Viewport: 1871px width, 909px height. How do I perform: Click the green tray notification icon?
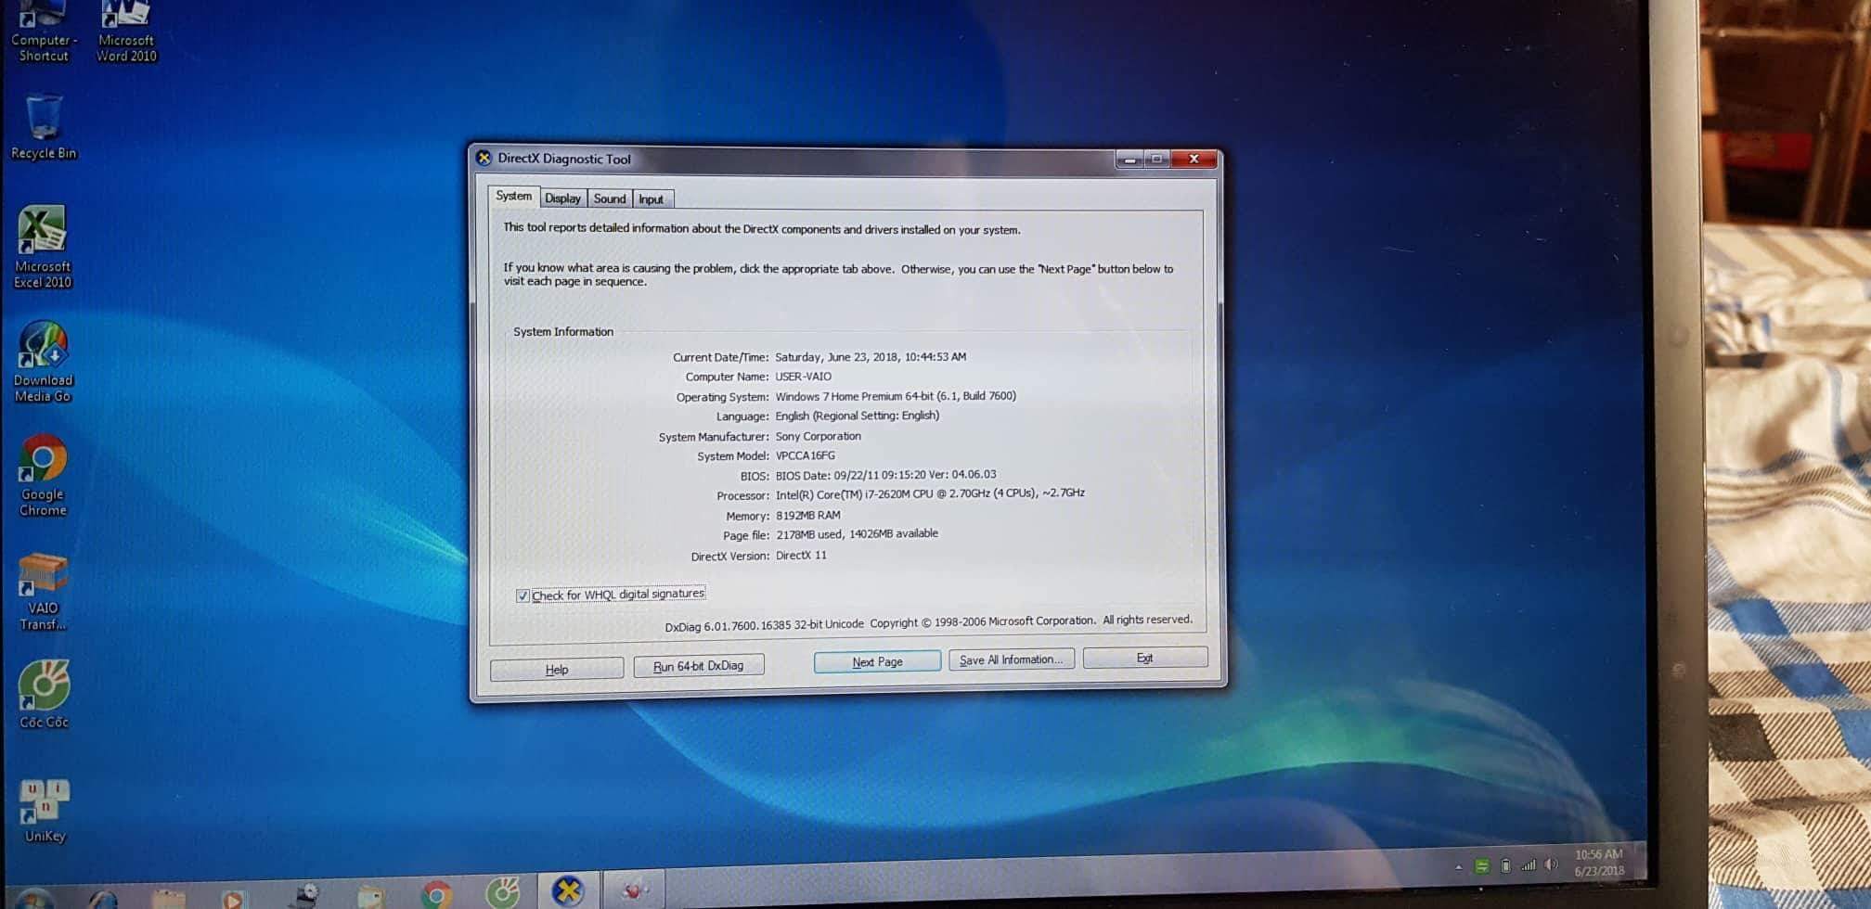tap(1482, 866)
